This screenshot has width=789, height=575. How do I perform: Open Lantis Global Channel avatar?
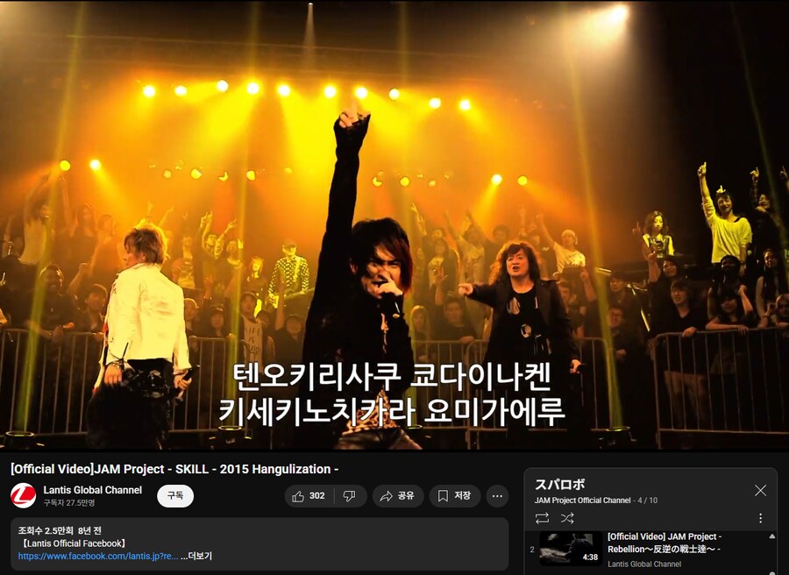(23, 495)
